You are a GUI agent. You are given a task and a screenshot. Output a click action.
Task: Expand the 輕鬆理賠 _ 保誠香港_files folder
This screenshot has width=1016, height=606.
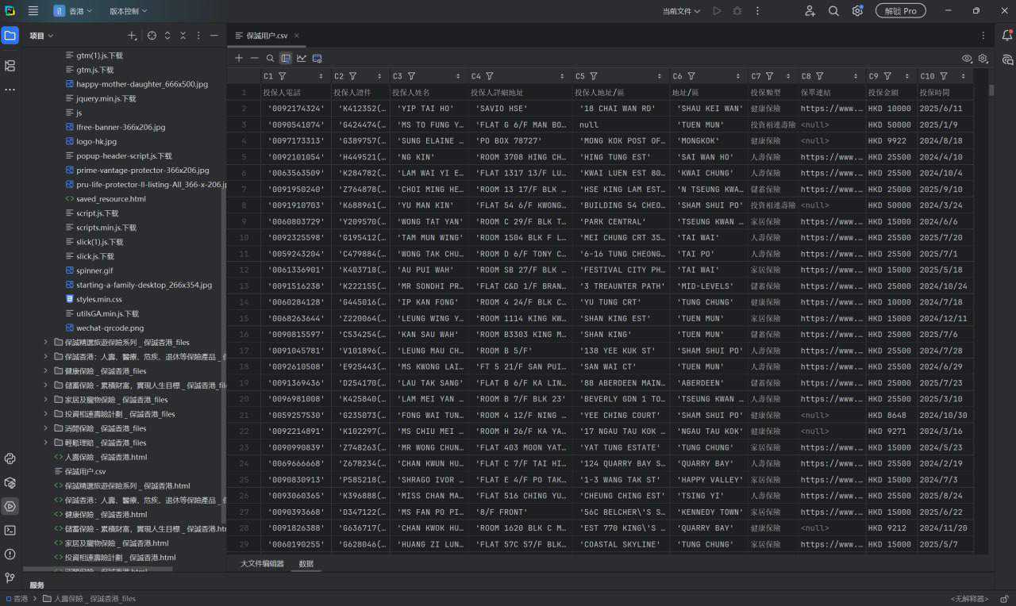[46, 443]
